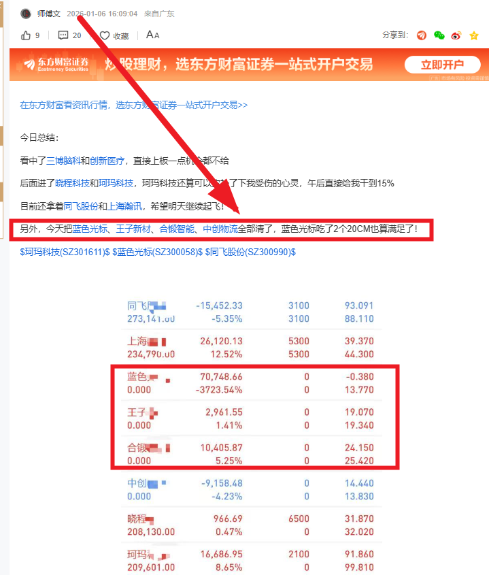Click the blue 蓝色光标 link in the text
This screenshot has width=489, height=575.
90,229
